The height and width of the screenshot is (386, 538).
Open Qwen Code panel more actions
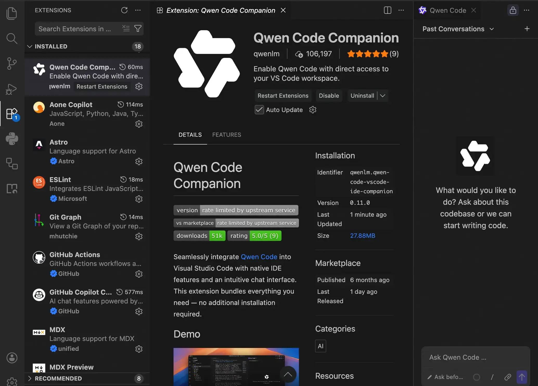(x=527, y=10)
